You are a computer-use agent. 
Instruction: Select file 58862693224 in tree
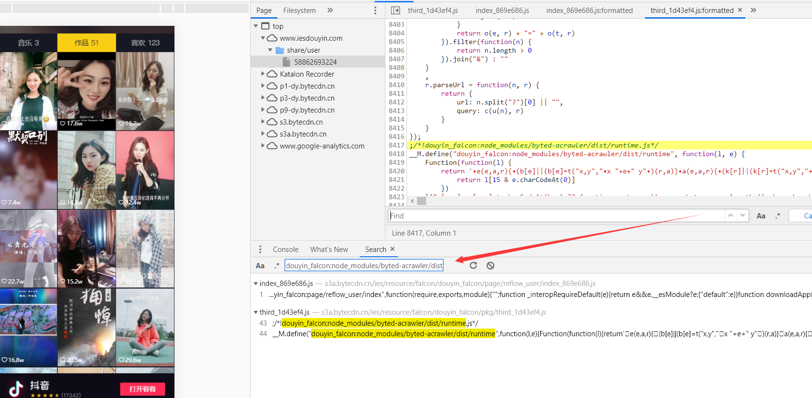pos(318,62)
